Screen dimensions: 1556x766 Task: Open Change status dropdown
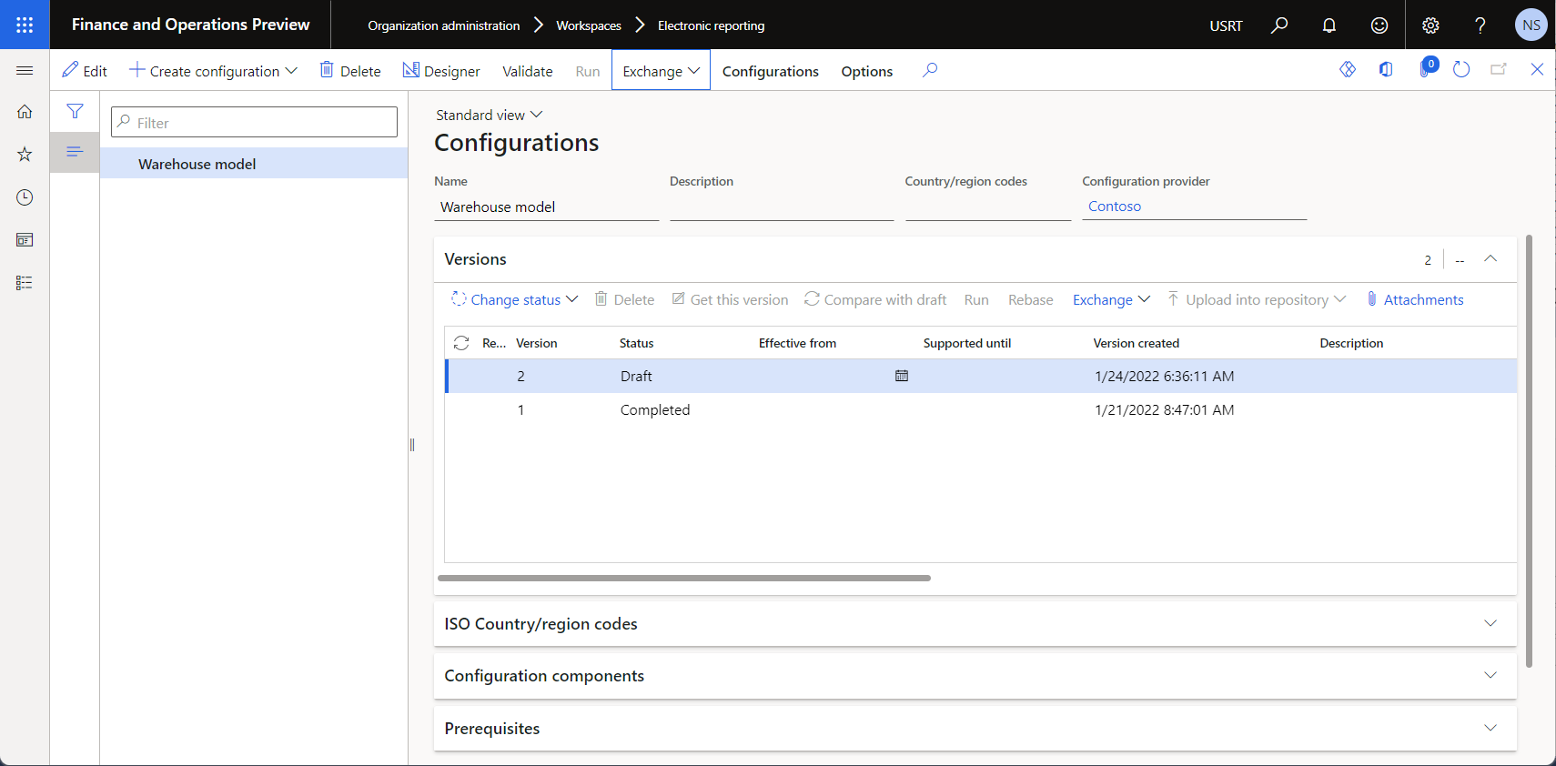(515, 299)
